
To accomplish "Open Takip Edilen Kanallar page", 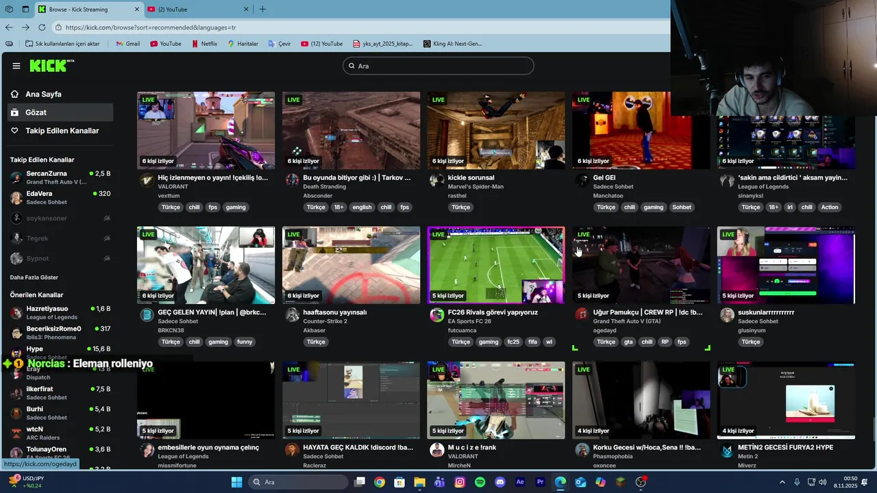I will pyautogui.click(x=60, y=131).
